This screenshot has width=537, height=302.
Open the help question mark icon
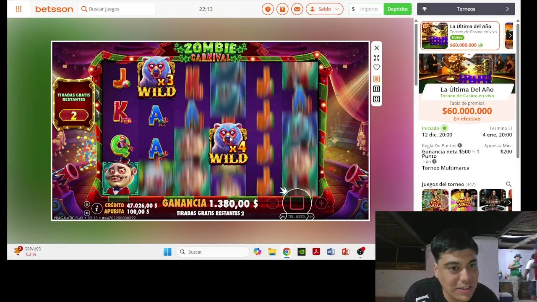click(x=268, y=9)
